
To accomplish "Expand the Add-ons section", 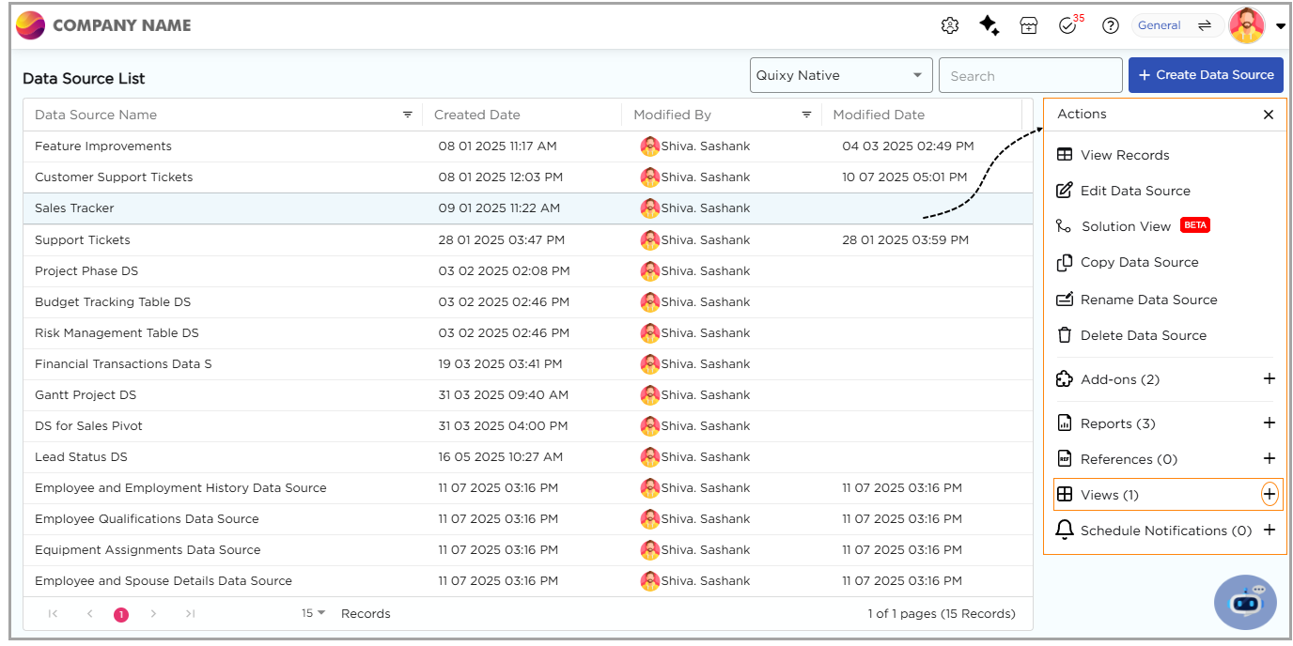I will 1269,379.
